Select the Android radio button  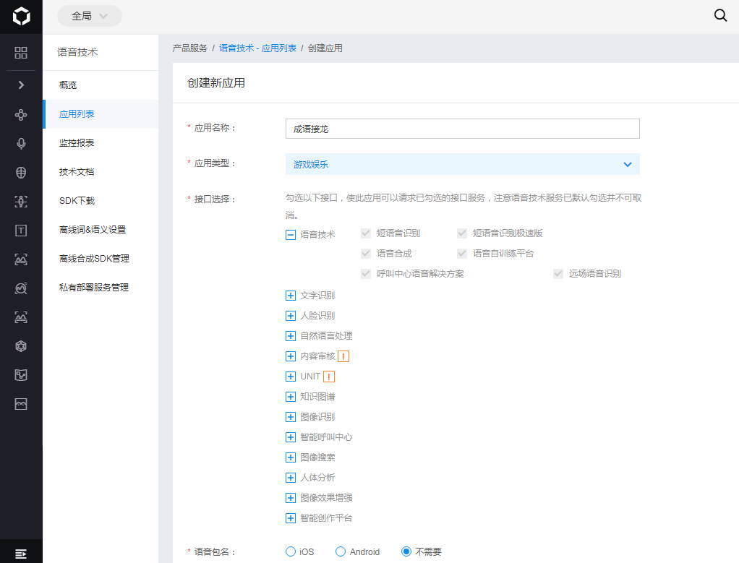pos(341,551)
